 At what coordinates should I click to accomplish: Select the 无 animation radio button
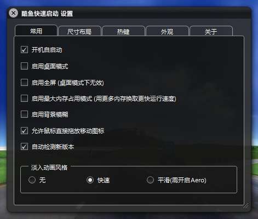pyautogui.click(x=32, y=180)
